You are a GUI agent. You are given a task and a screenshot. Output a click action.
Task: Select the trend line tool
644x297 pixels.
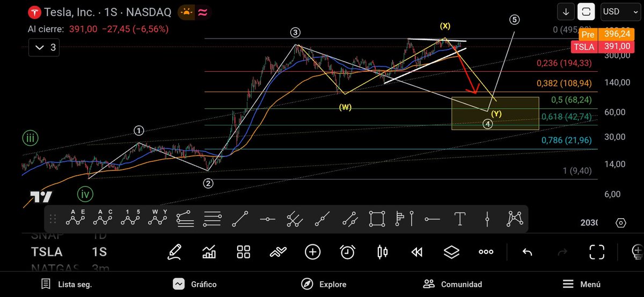240,219
